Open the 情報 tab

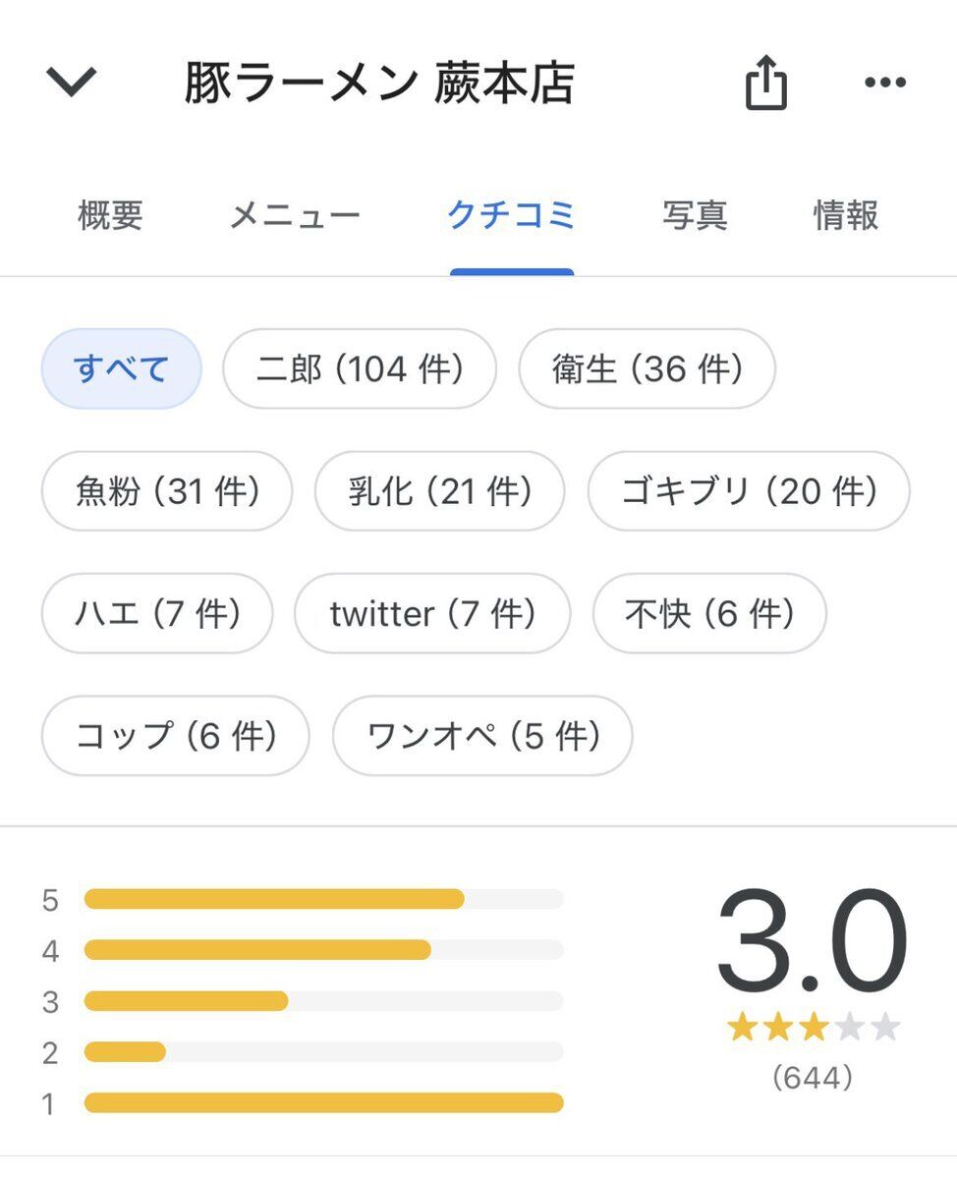(x=846, y=215)
